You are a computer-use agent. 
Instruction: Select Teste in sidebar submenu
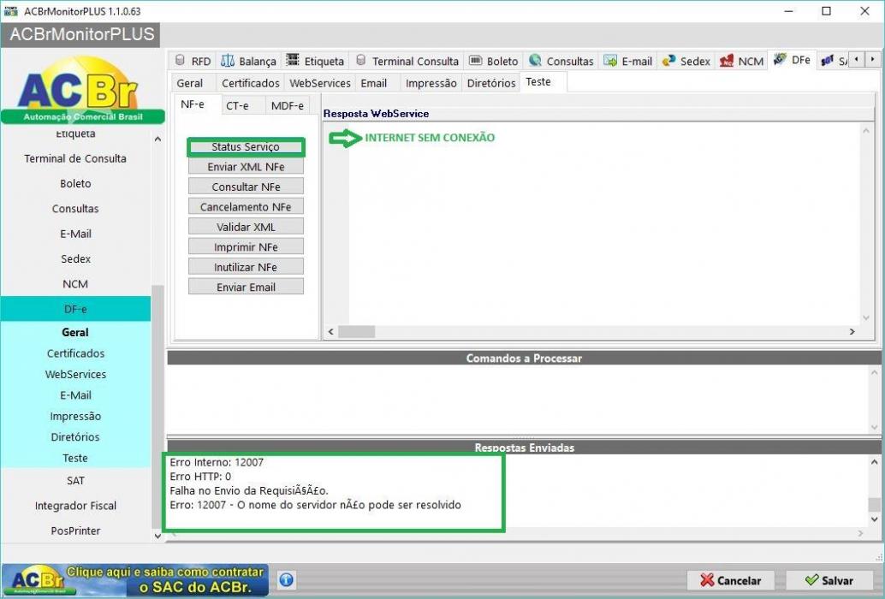(75, 458)
